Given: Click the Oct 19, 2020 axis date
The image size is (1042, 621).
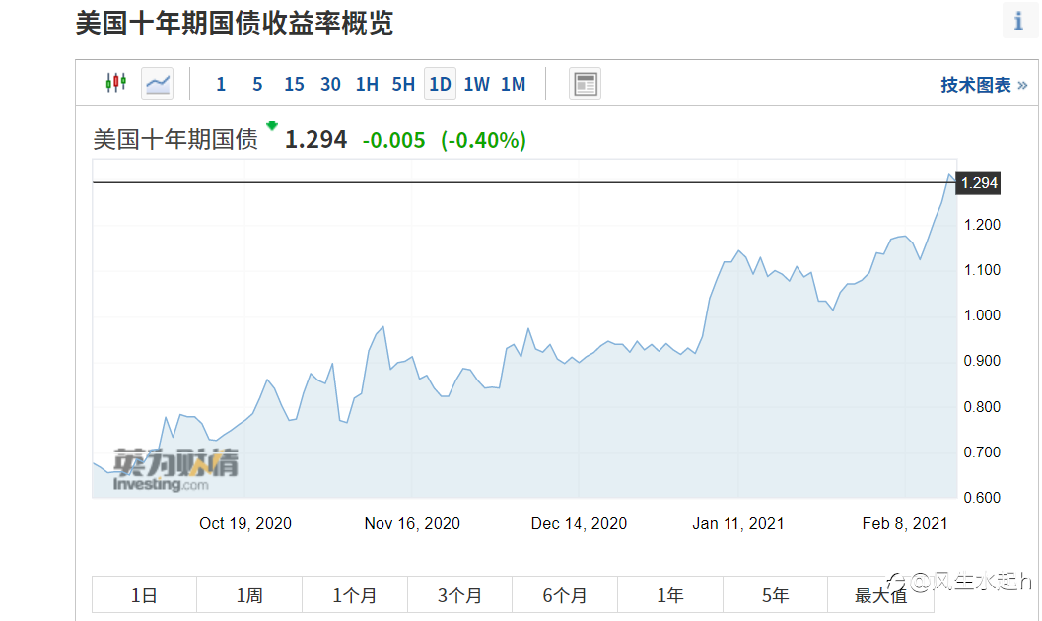Looking at the screenshot, I should 245,524.
